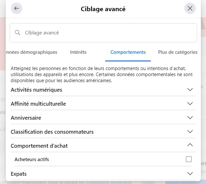206x184 pixels.
Task: Collapse Comportement d'achat using up chevron
Action: tap(190, 145)
